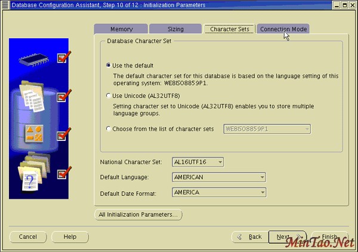This screenshot has height=252, width=358.
Task: Open the Sizing tab
Action: pyautogui.click(x=175, y=29)
